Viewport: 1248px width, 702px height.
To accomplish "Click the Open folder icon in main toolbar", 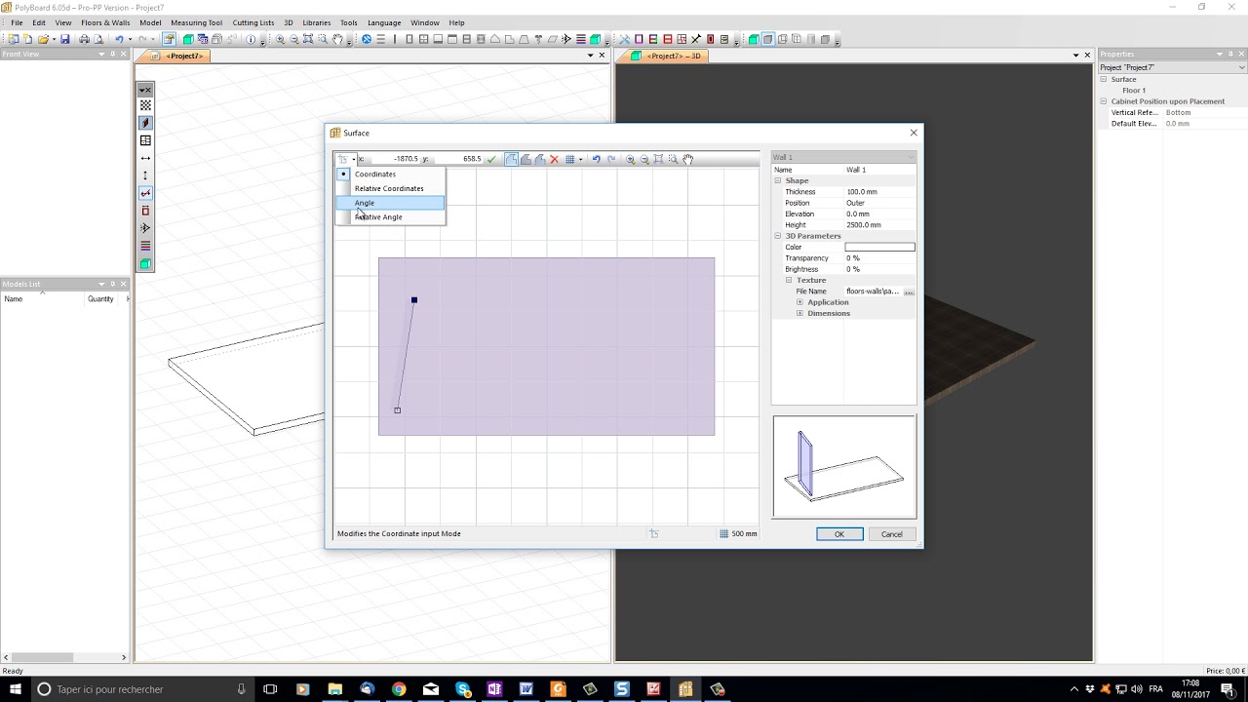I will coord(43,39).
